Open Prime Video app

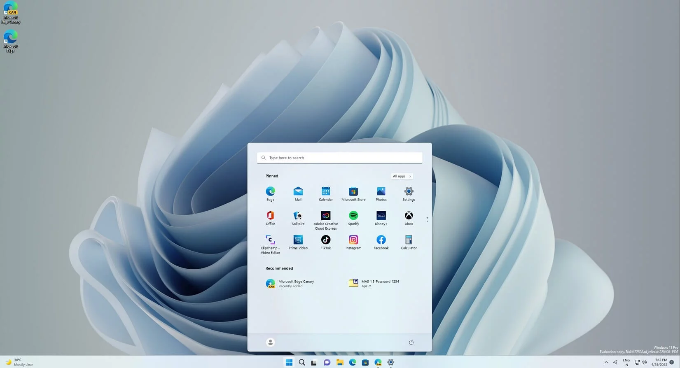point(298,242)
